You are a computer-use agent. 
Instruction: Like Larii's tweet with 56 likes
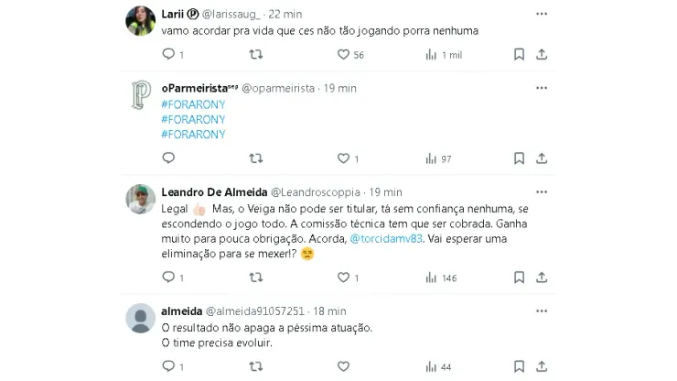(x=350, y=54)
